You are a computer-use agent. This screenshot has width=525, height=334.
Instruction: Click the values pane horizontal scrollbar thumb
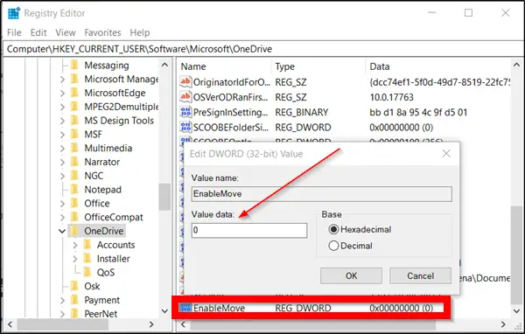coord(312,324)
